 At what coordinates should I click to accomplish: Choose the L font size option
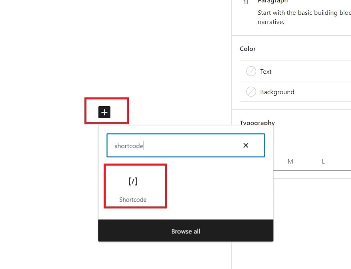click(x=323, y=162)
